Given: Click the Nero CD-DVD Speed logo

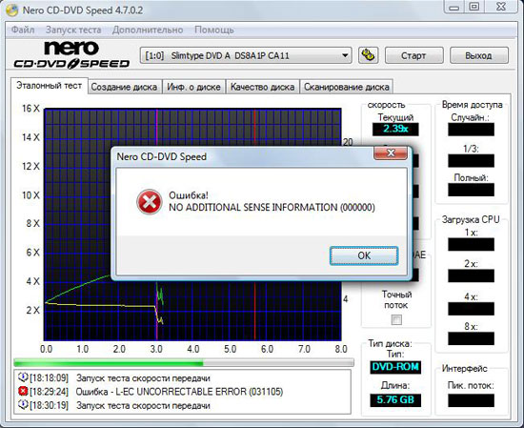Looking at the screenshot, I should 71,55.
